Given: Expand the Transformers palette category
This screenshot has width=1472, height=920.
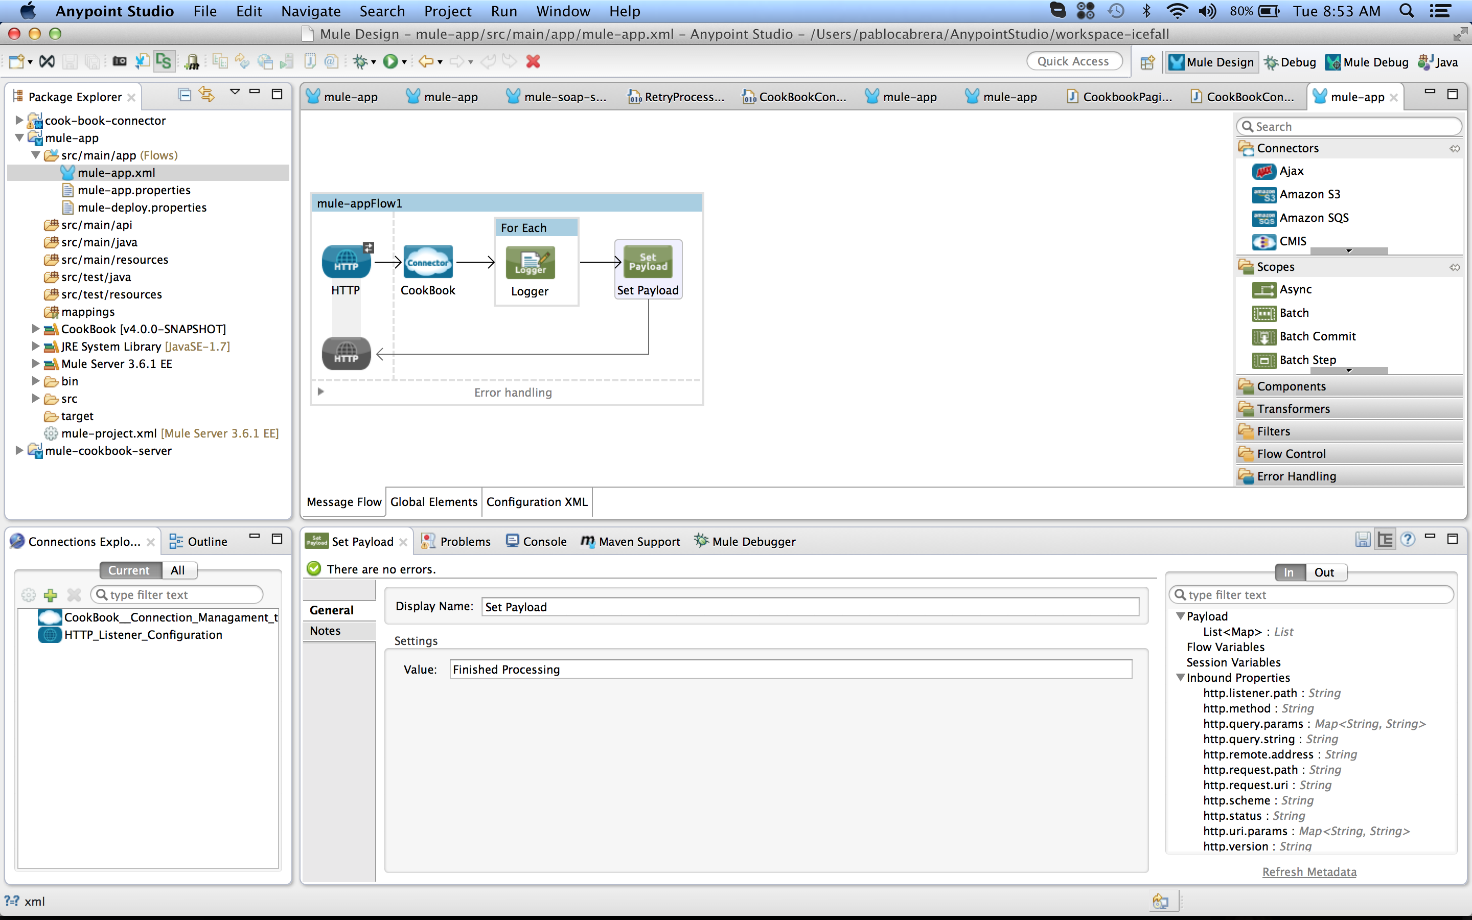Looking at the screenshot, I should (1293, 409).
